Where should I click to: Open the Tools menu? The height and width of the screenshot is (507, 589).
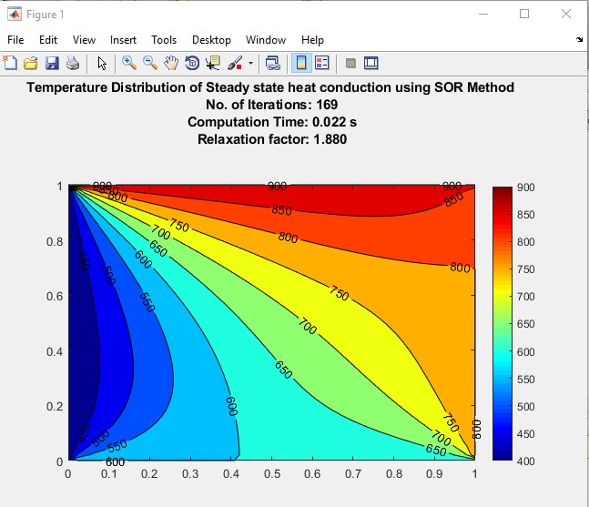[x=164, y=40]
